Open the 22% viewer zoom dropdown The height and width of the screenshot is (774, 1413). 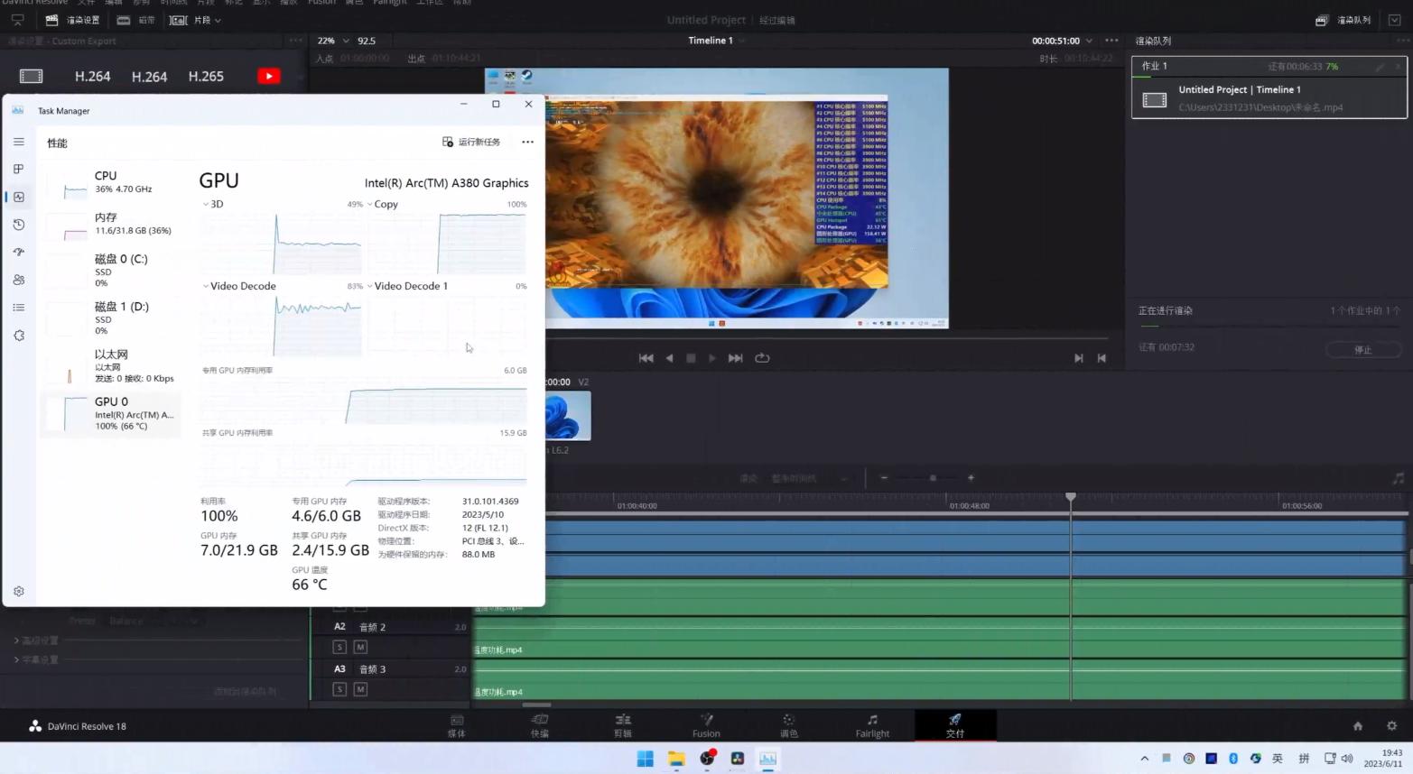pyautogui.click(x=346, y=41)
